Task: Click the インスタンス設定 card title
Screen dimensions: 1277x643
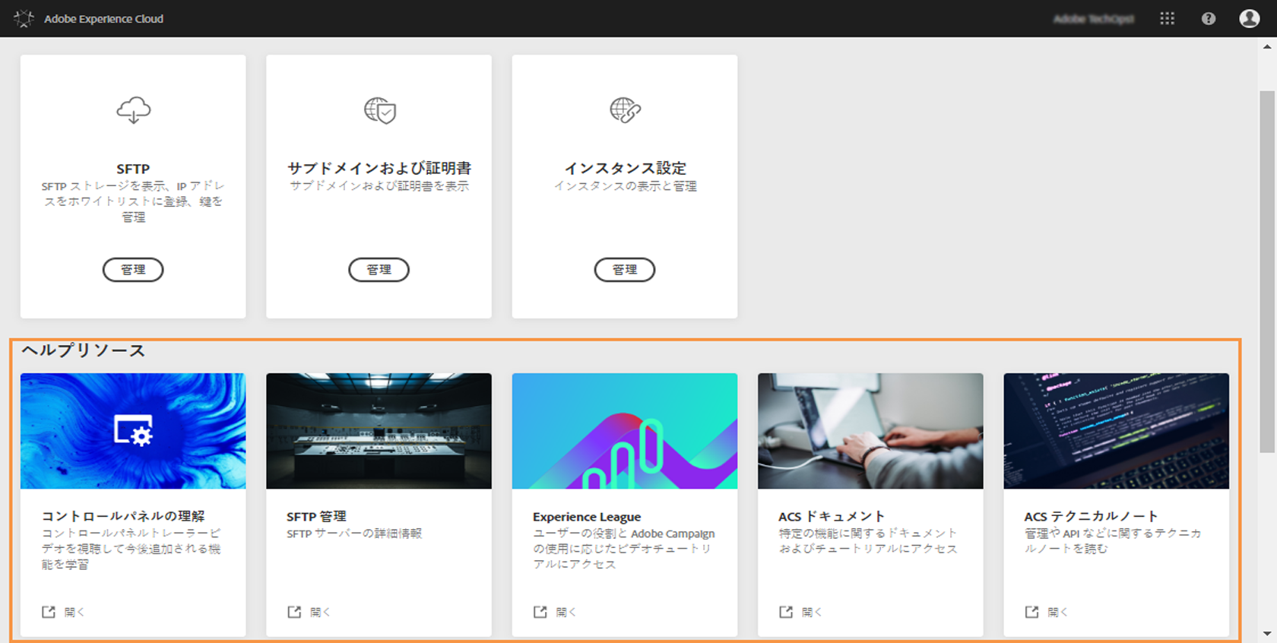Action: (x=625, y=168)
